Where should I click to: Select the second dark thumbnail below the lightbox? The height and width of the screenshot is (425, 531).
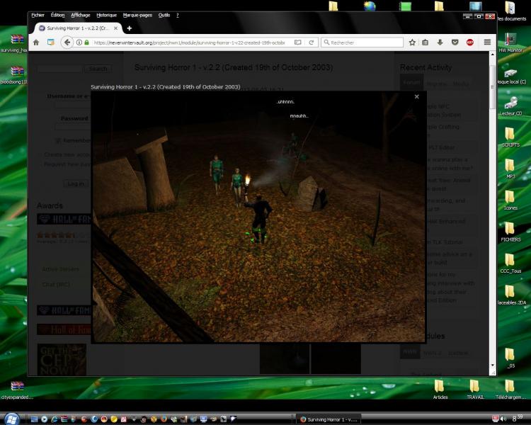[x=336, y=358]
